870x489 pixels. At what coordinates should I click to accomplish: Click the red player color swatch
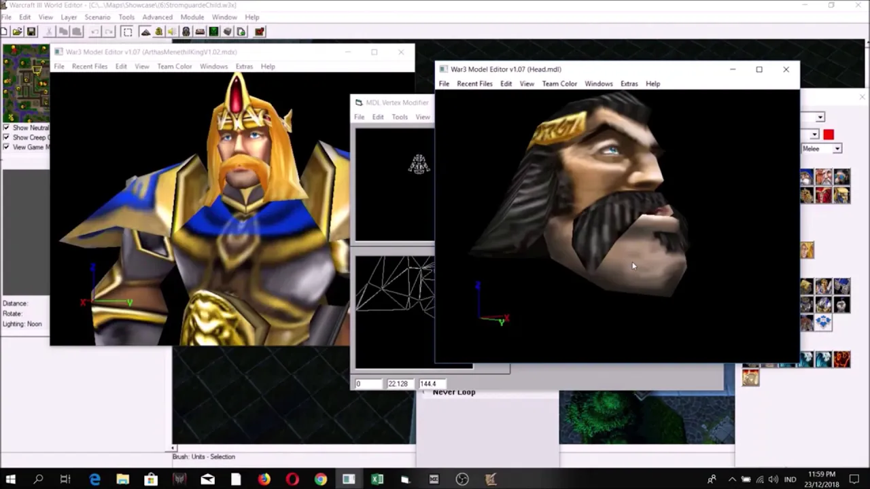coord(829,134)
